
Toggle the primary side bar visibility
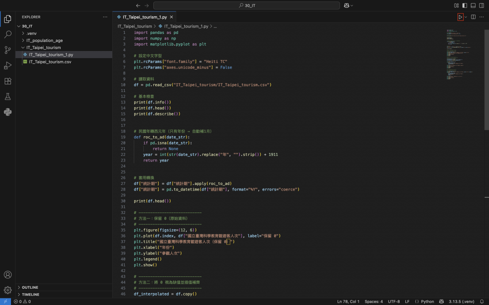coord(464,5)
